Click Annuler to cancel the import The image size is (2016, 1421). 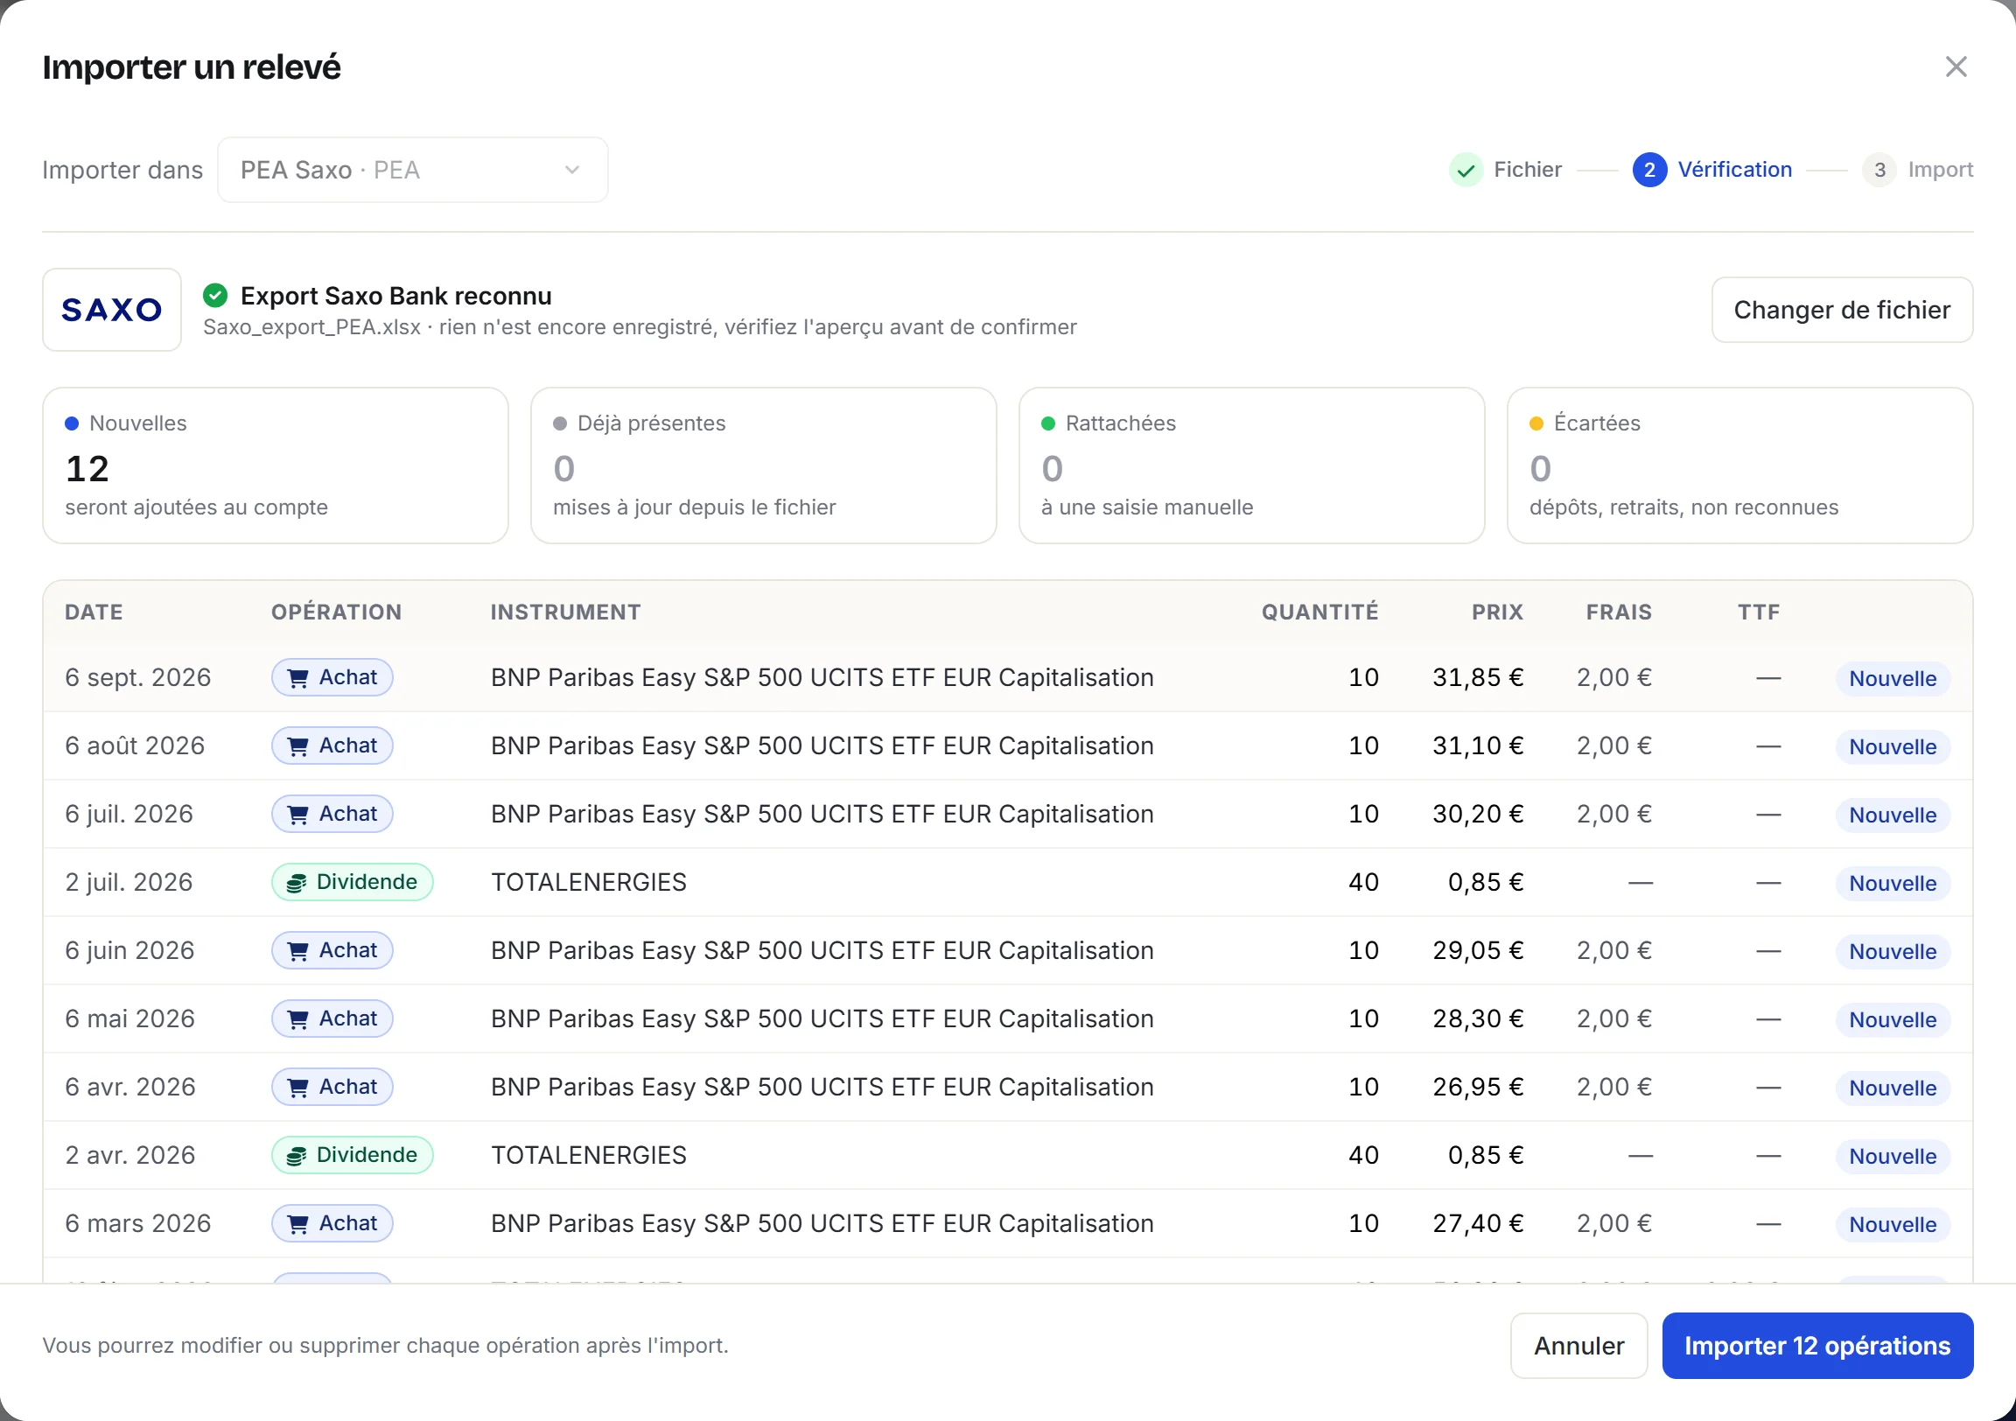pos(1578,1346)
